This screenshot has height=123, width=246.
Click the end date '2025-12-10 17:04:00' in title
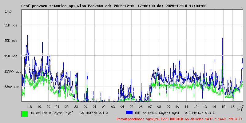coord(186,6)
